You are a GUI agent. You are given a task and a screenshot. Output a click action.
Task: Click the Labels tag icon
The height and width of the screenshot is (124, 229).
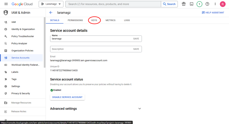[x=6, y=72]
